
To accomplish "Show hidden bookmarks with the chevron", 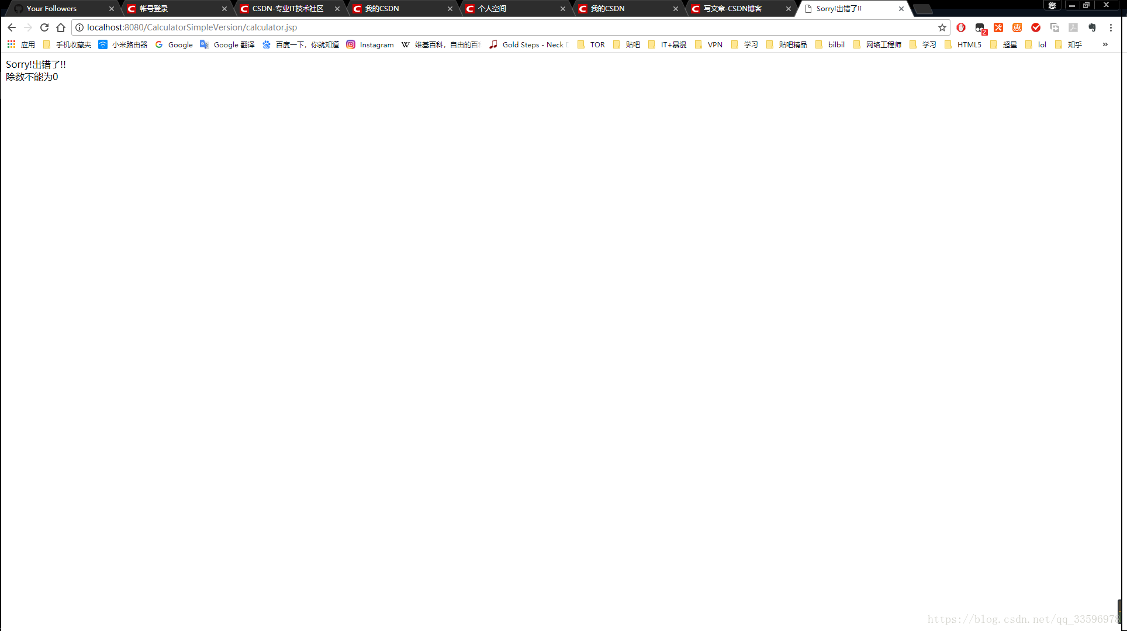I will tap(1105, 44).
